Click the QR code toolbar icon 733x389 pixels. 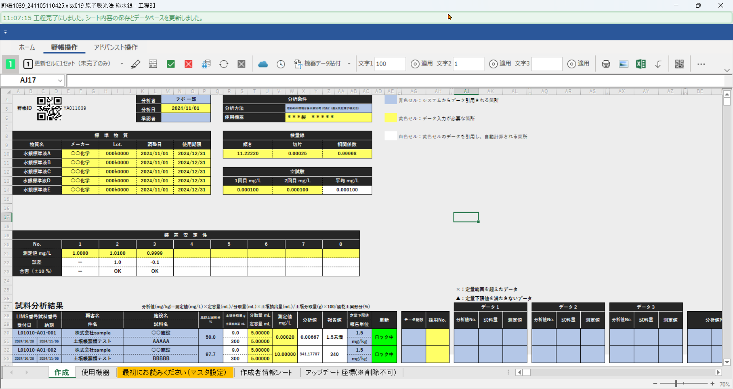(680, 64)
